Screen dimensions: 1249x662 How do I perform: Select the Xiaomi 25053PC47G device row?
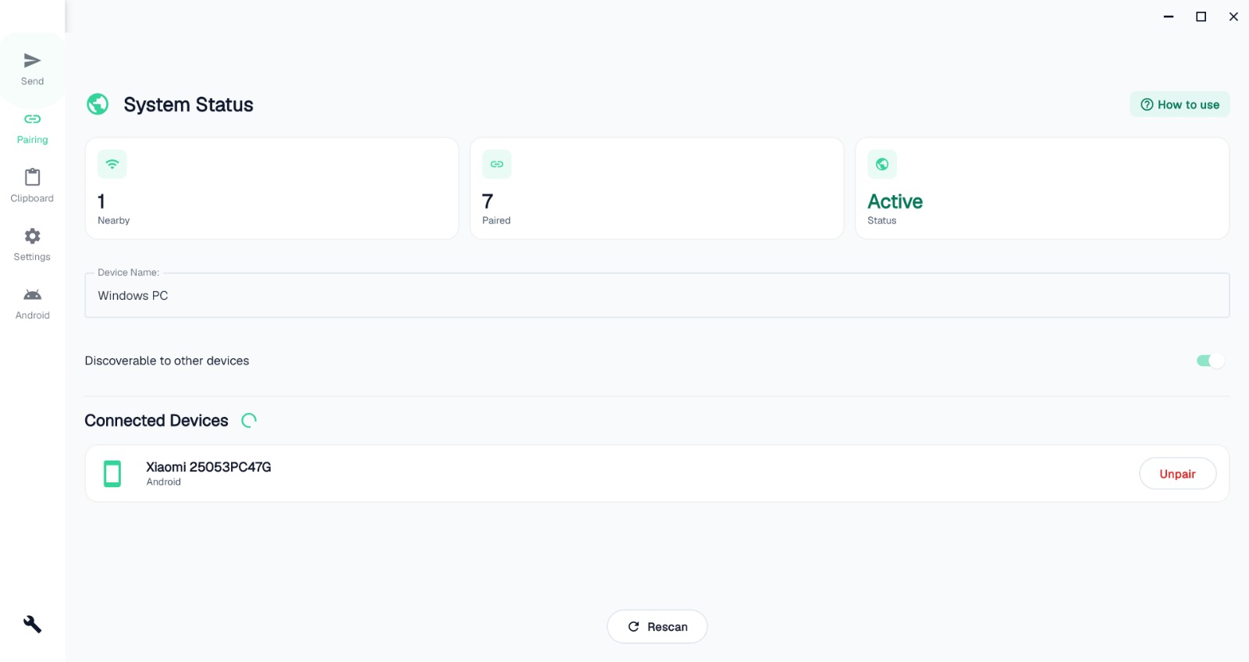coord(657,474)
